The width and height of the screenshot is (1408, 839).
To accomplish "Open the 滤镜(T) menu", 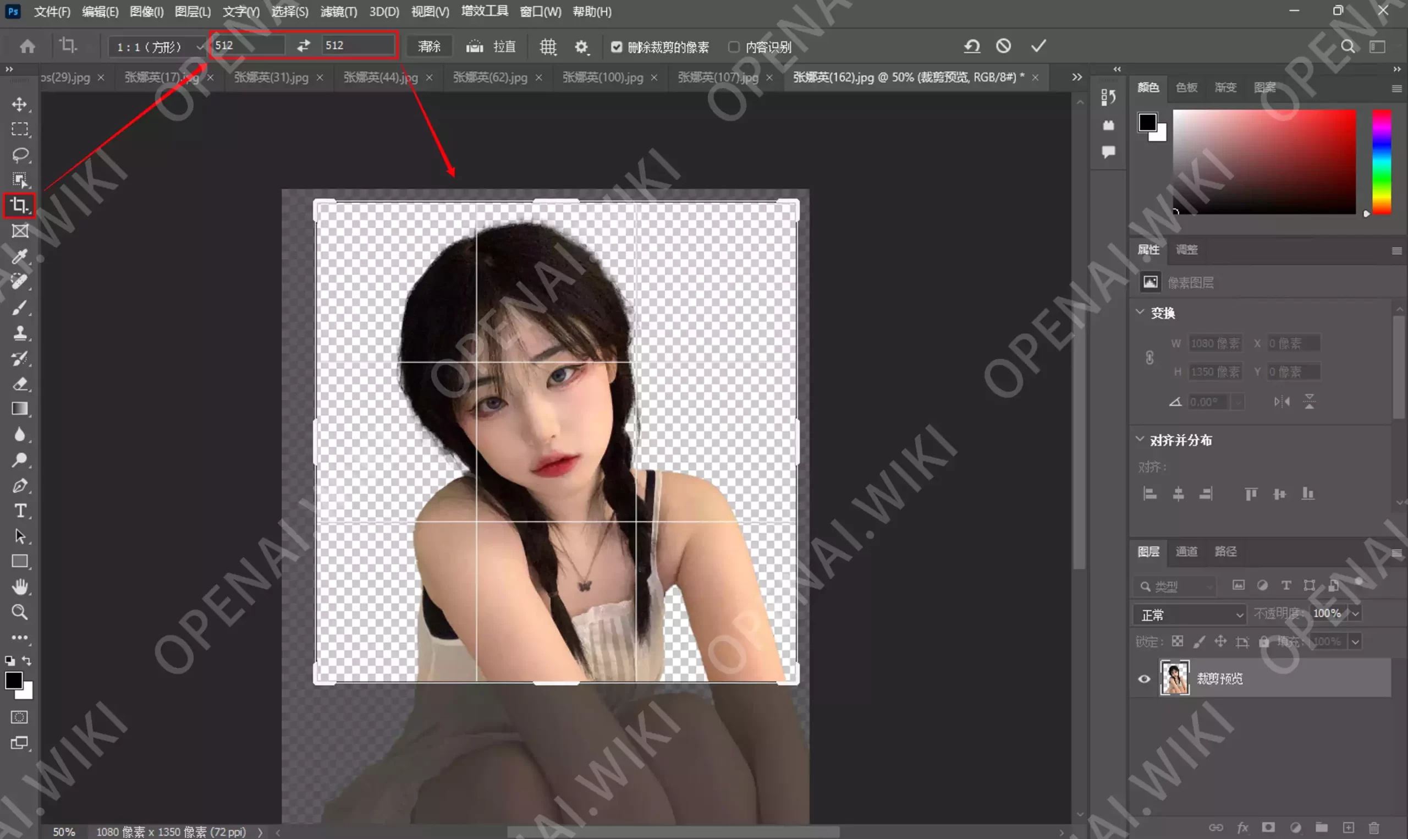I will click(x=338, y=12).
